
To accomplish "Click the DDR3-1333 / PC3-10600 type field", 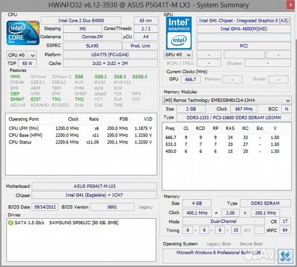I will [234, 118].
